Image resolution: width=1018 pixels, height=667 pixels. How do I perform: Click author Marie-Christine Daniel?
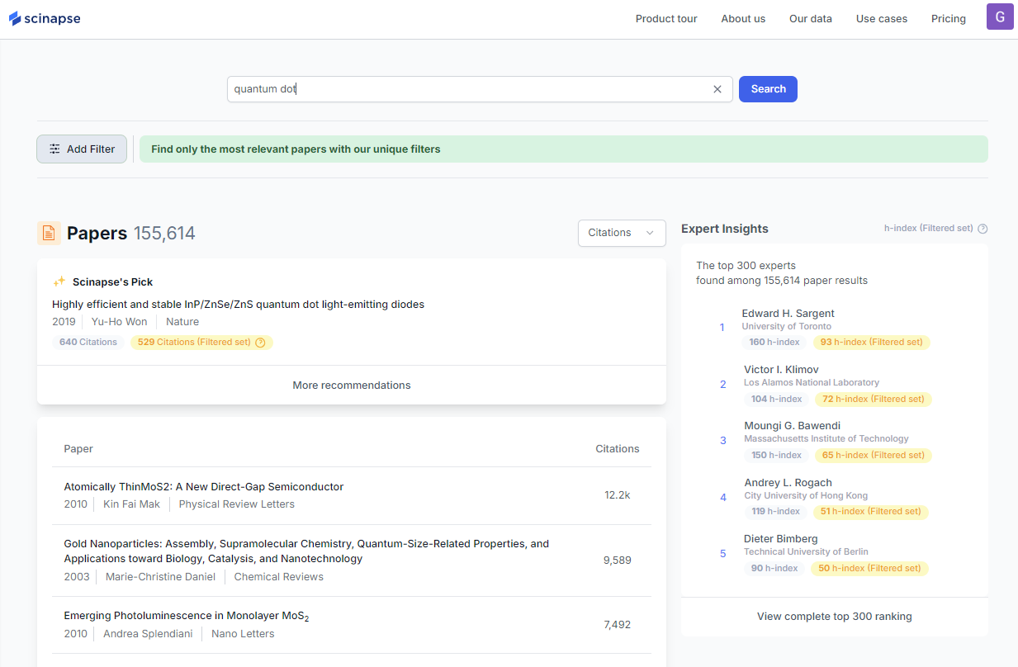pyautogui.click(x=160, y=577)
